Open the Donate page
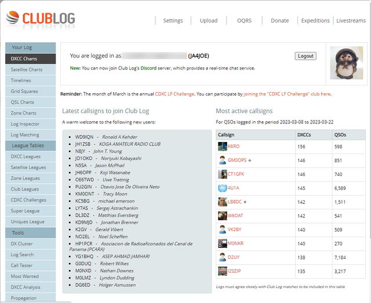Viewport: 371px width, 303px height. (279, 21)
